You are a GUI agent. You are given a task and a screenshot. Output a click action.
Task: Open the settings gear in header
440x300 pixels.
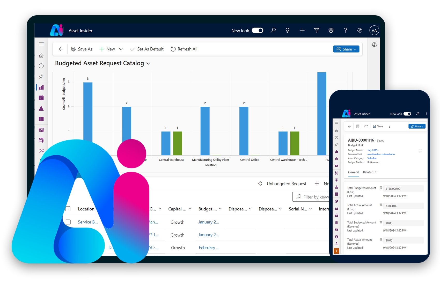pyautogui.click(x=331, y=31)
